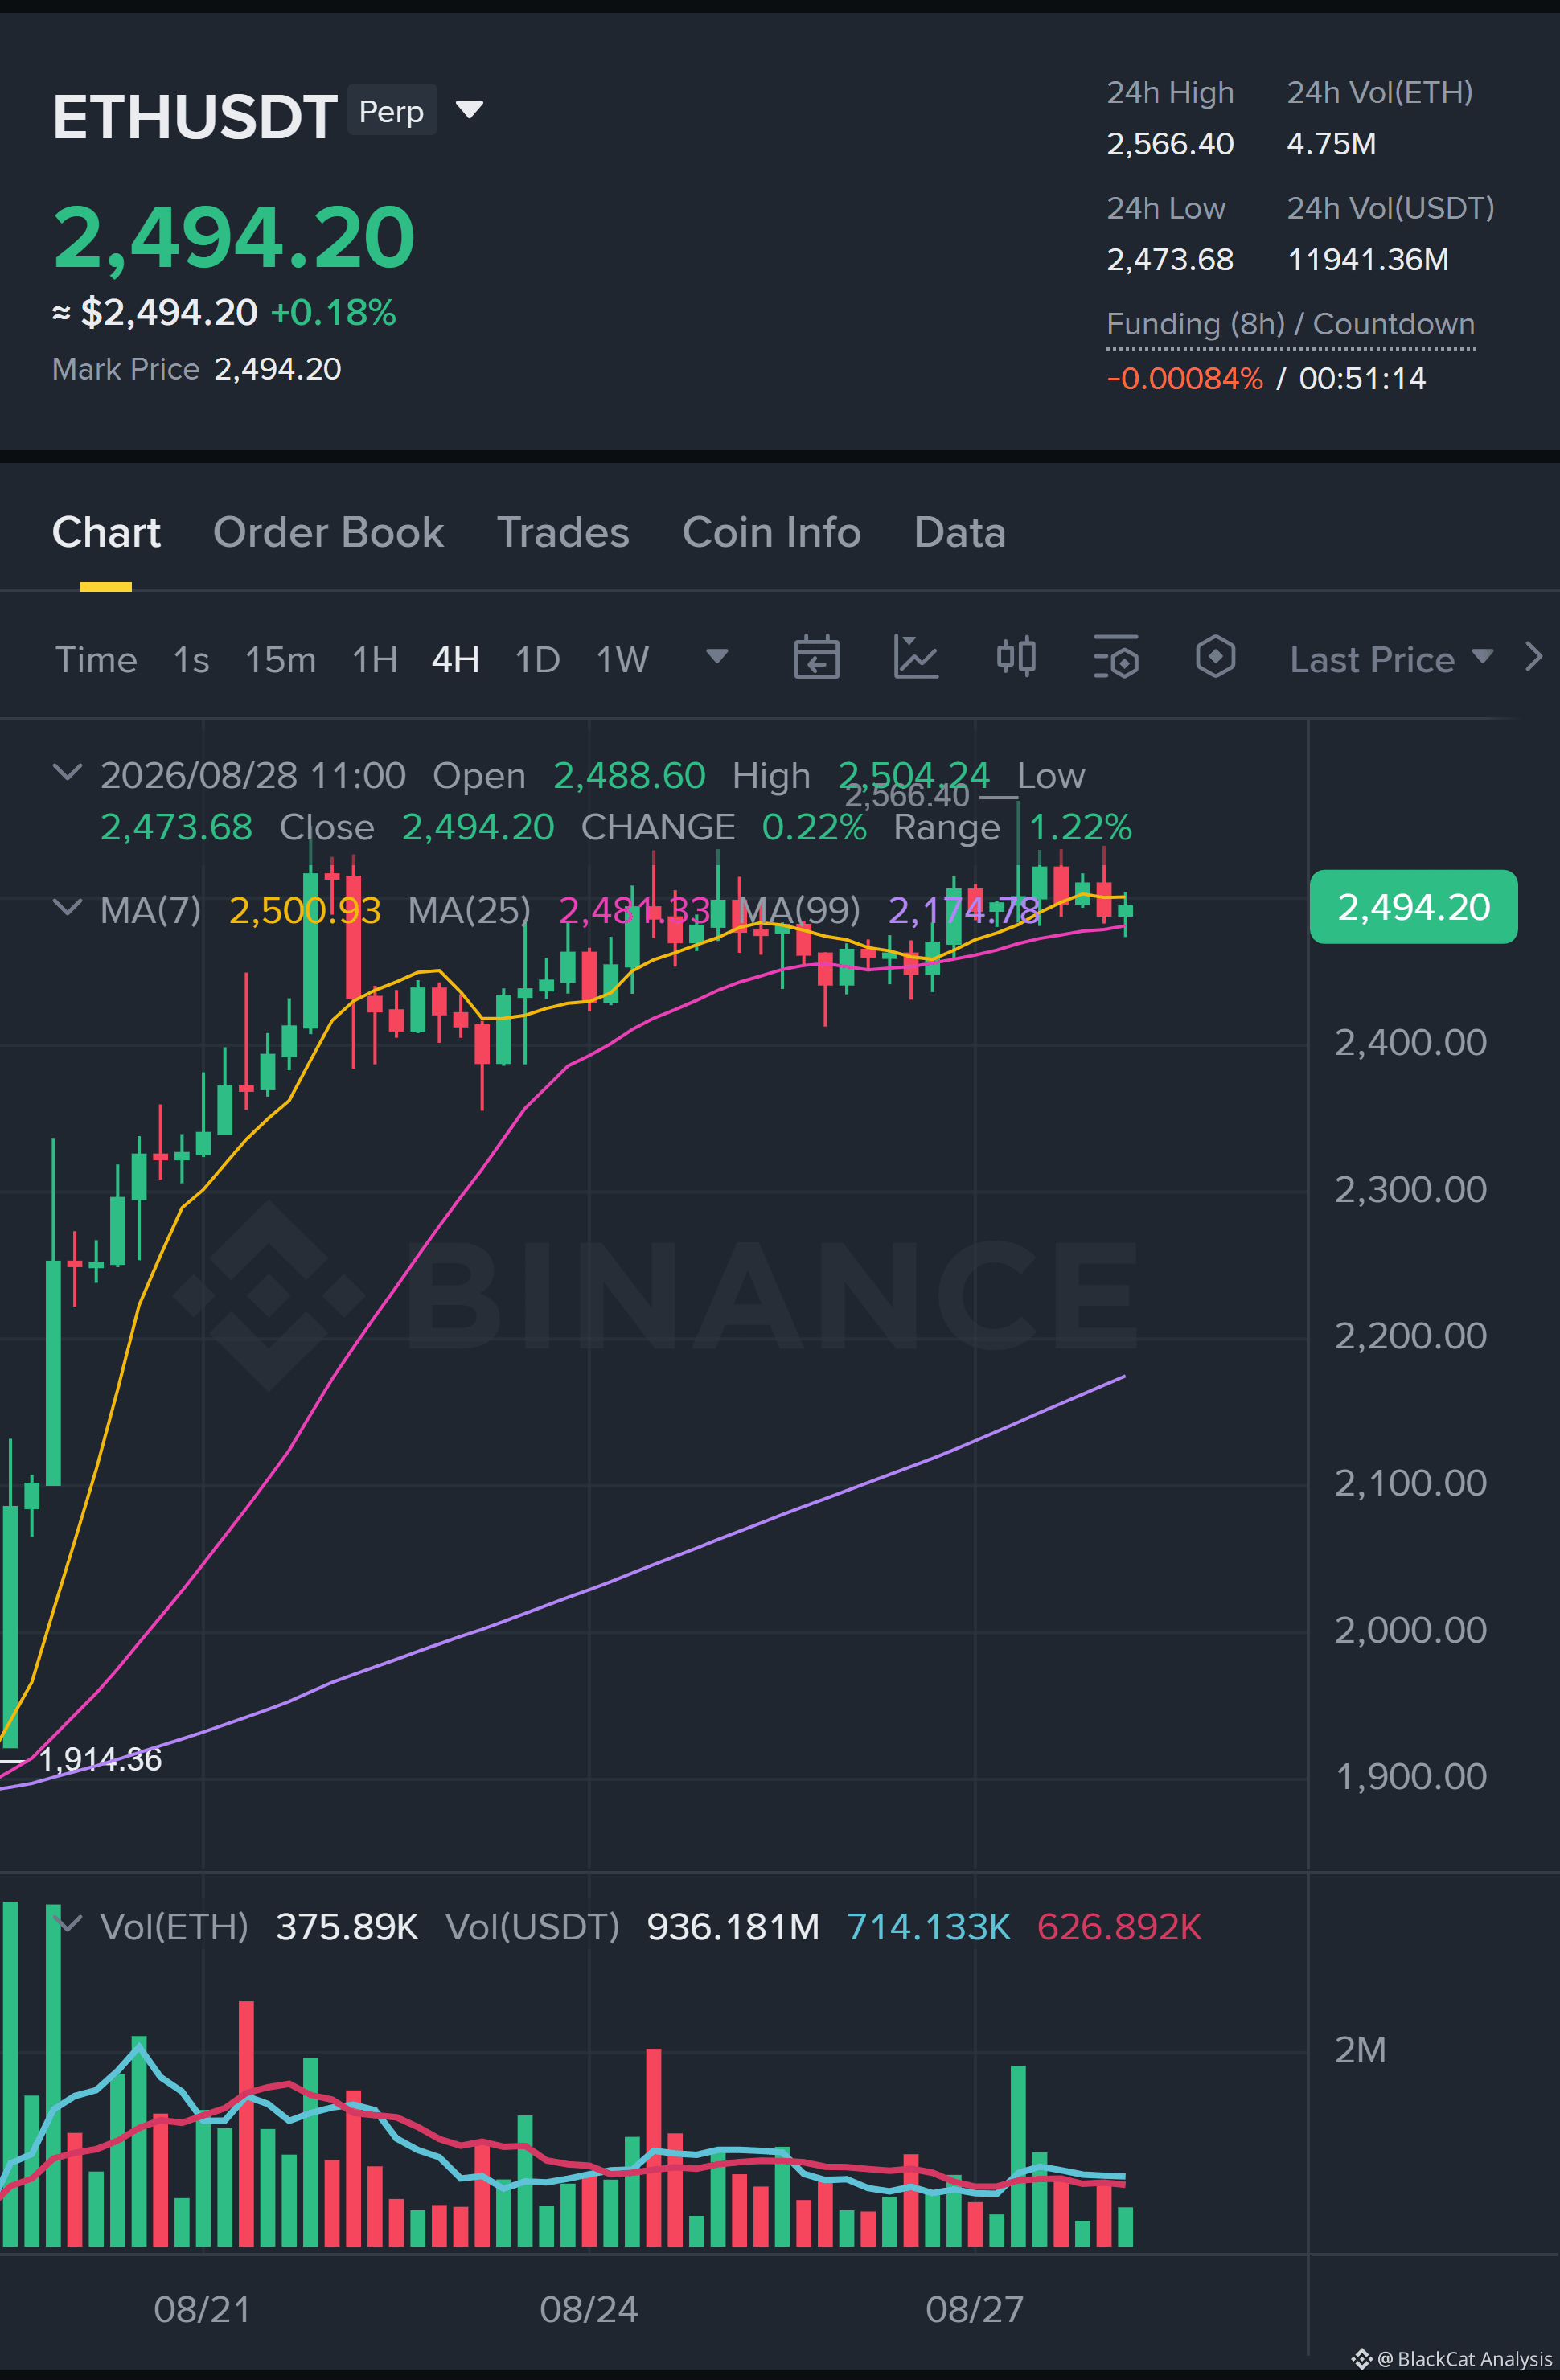Click the 24h Vol(USDT) value 11941.36M

[x=1368, y=259]
